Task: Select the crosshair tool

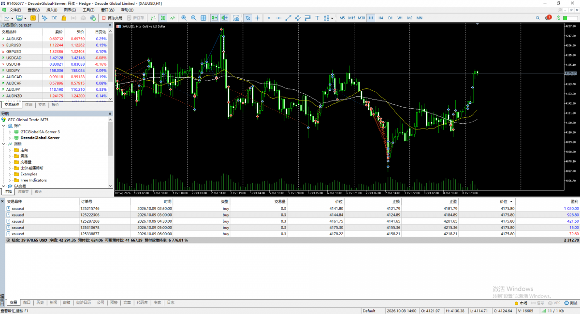Action: tap(258, 18)
